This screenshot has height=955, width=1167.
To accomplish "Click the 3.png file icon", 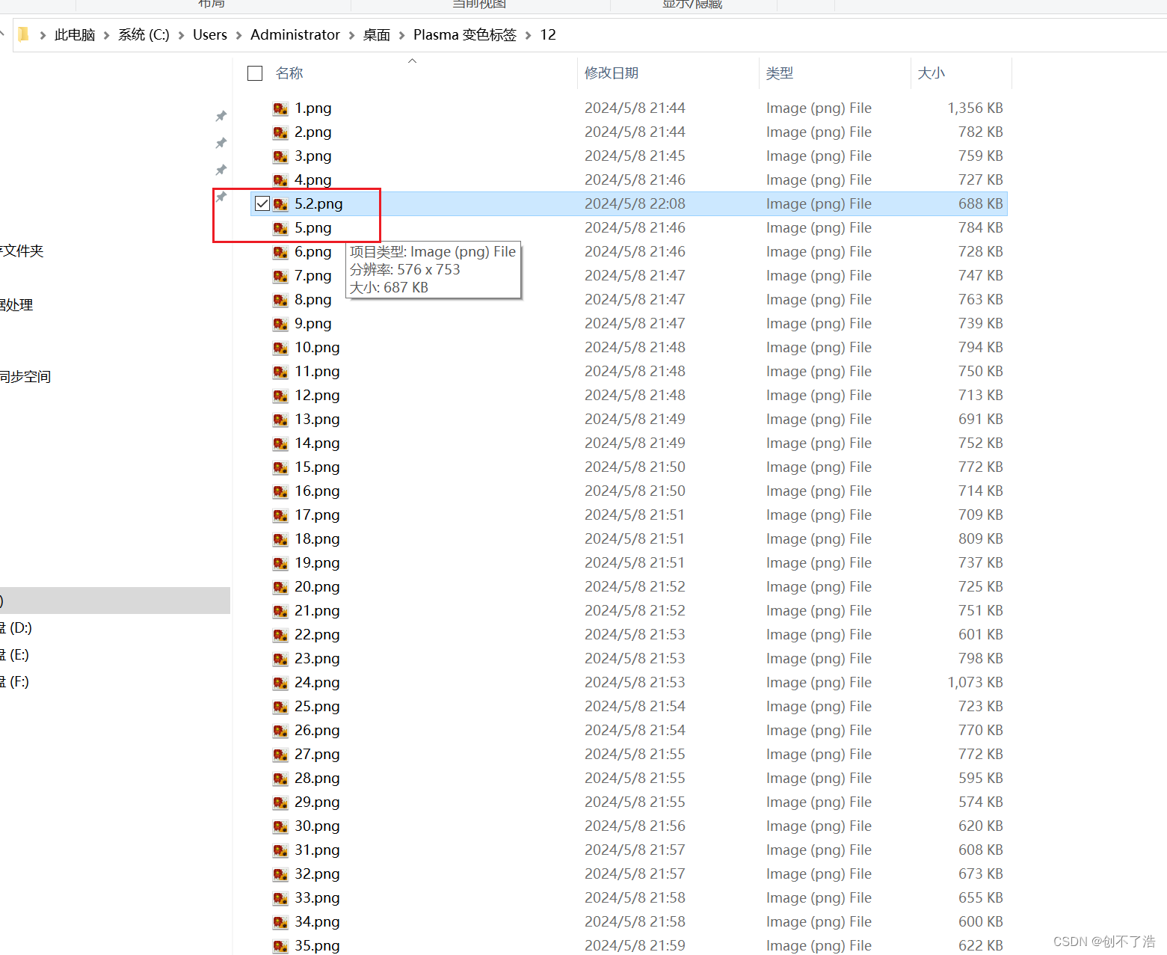I will pyautogui.click(x=280, y=156).
